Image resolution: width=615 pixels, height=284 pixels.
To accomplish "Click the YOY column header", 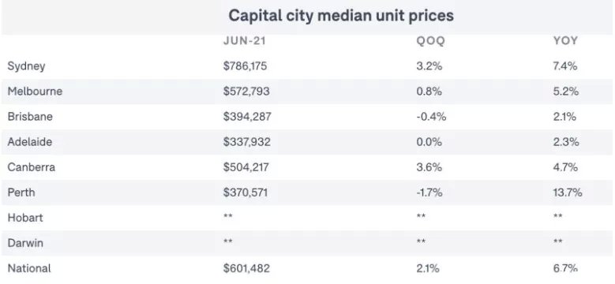I will pyautogui.click(x=565, y=41).
